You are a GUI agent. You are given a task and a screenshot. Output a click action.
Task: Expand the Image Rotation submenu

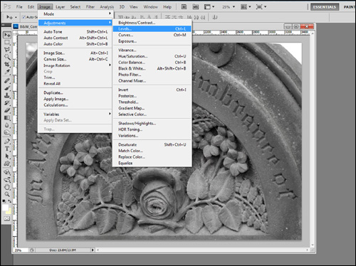point(75,65)
